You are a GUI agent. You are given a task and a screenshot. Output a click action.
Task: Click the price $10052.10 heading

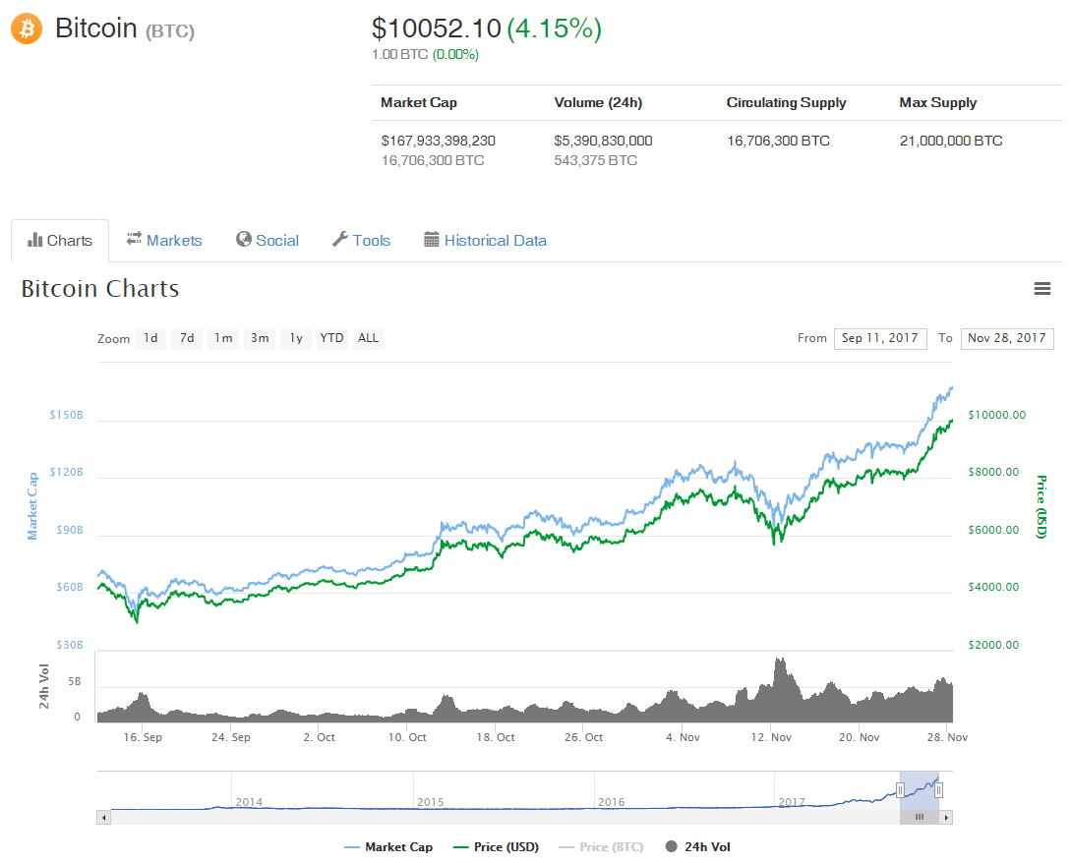[x=437, y=29]
